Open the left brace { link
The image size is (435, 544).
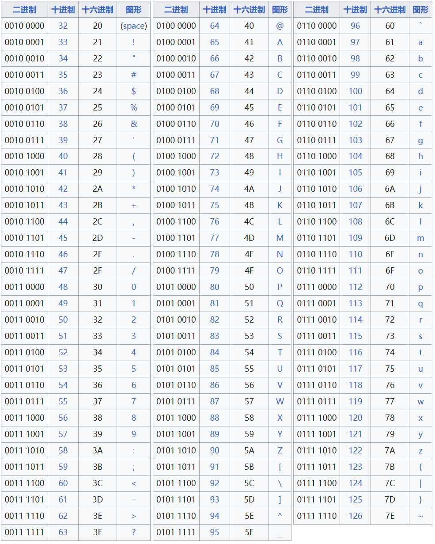(420, 467)
